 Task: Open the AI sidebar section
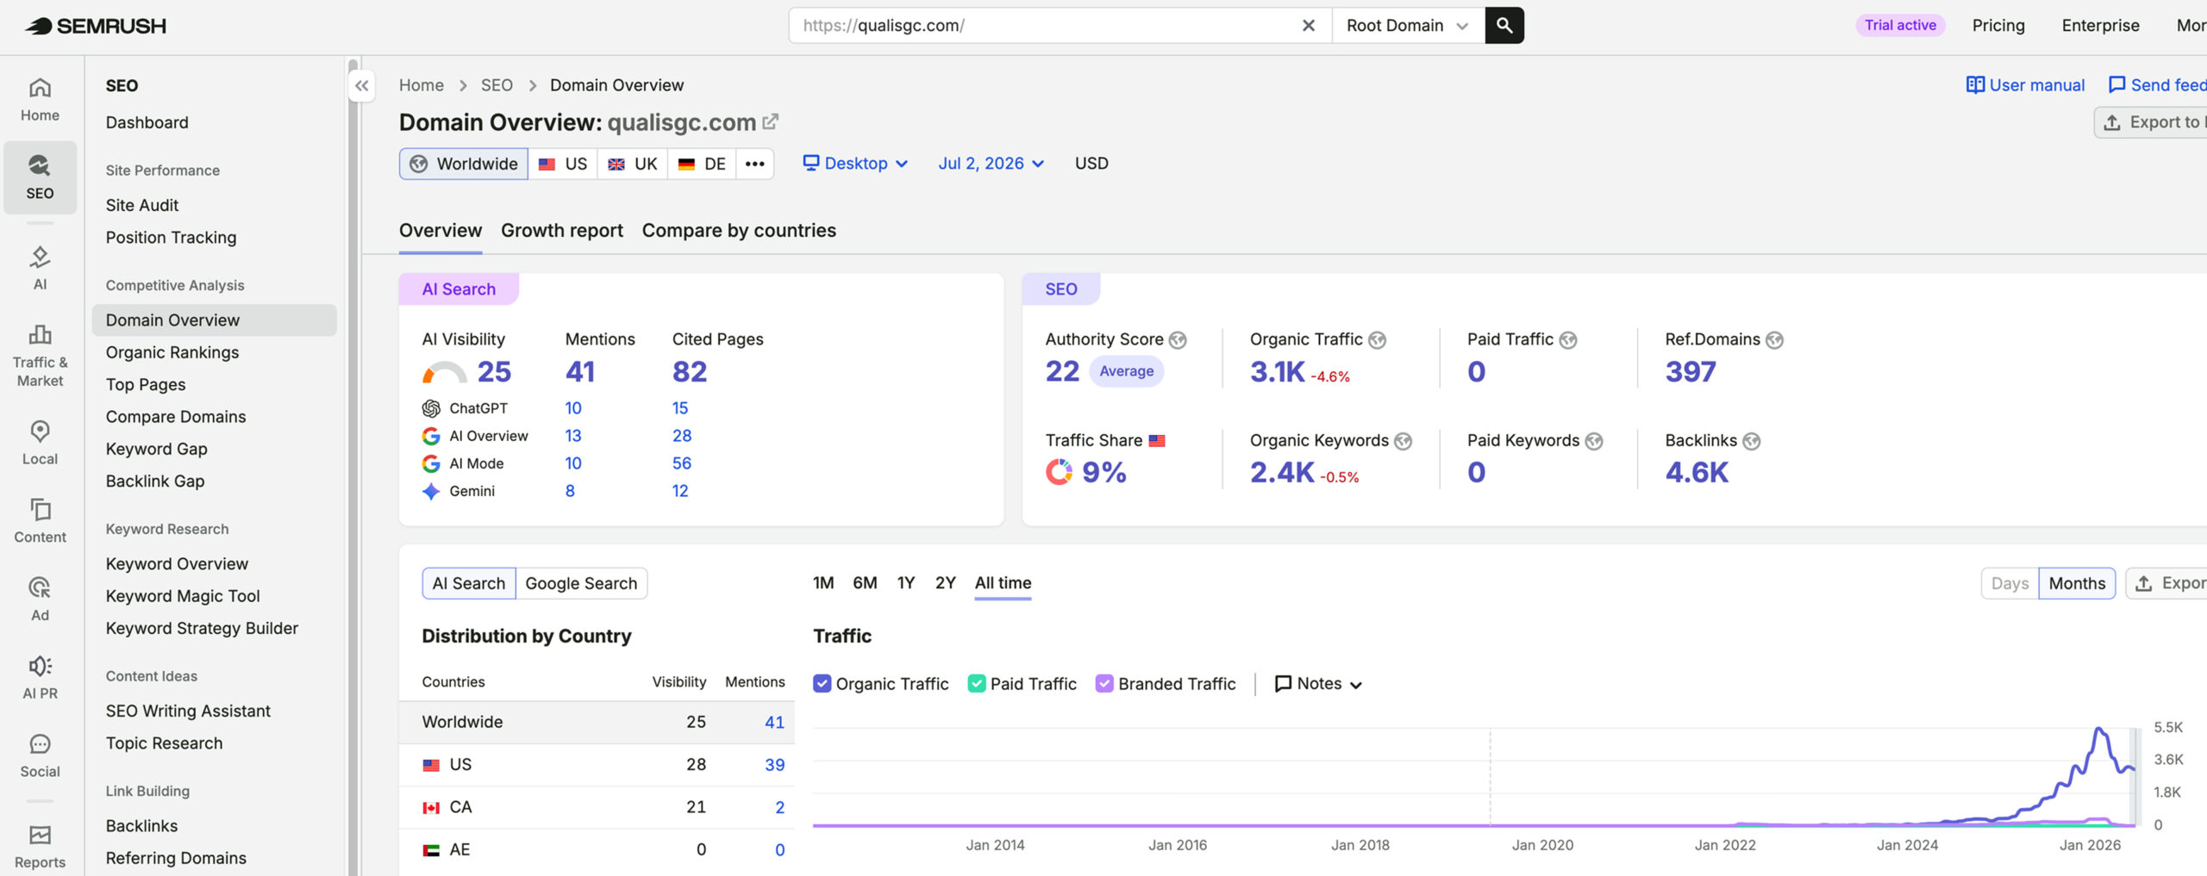coord(40,269)
